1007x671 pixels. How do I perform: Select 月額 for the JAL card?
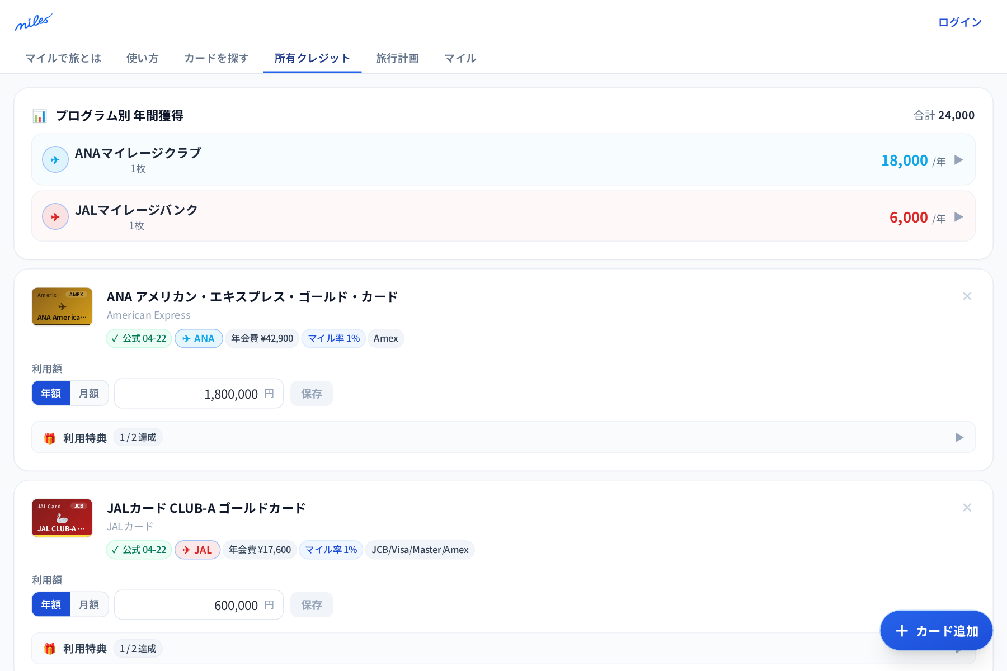(89, 604)
